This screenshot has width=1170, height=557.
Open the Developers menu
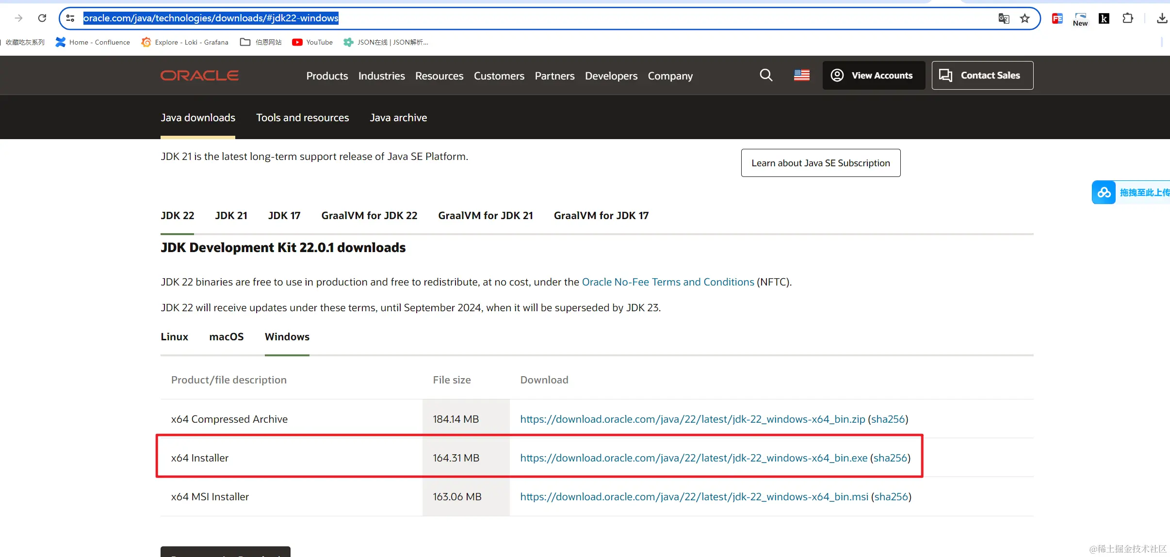tap(611, 76)
